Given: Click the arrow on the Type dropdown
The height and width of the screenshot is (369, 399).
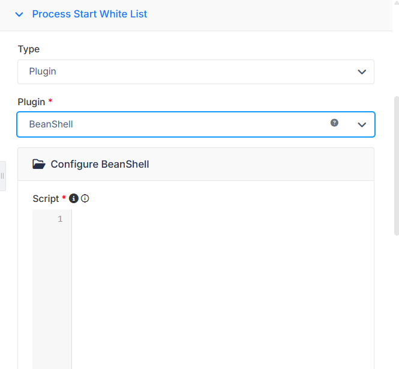Looking at the screenshot, I should 362,72.
